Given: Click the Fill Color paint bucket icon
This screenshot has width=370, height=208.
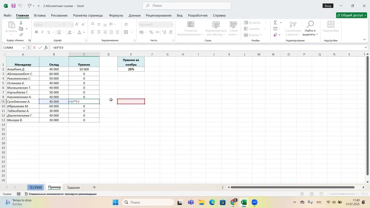Looking at the screenshot, I should click(x=70, y=32).
